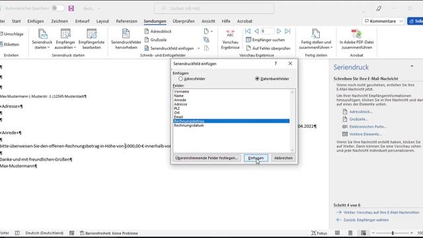This screenshot has height=238, width=423.
Task: Select Datenbankfelder radio button
Action: (257, 79)
